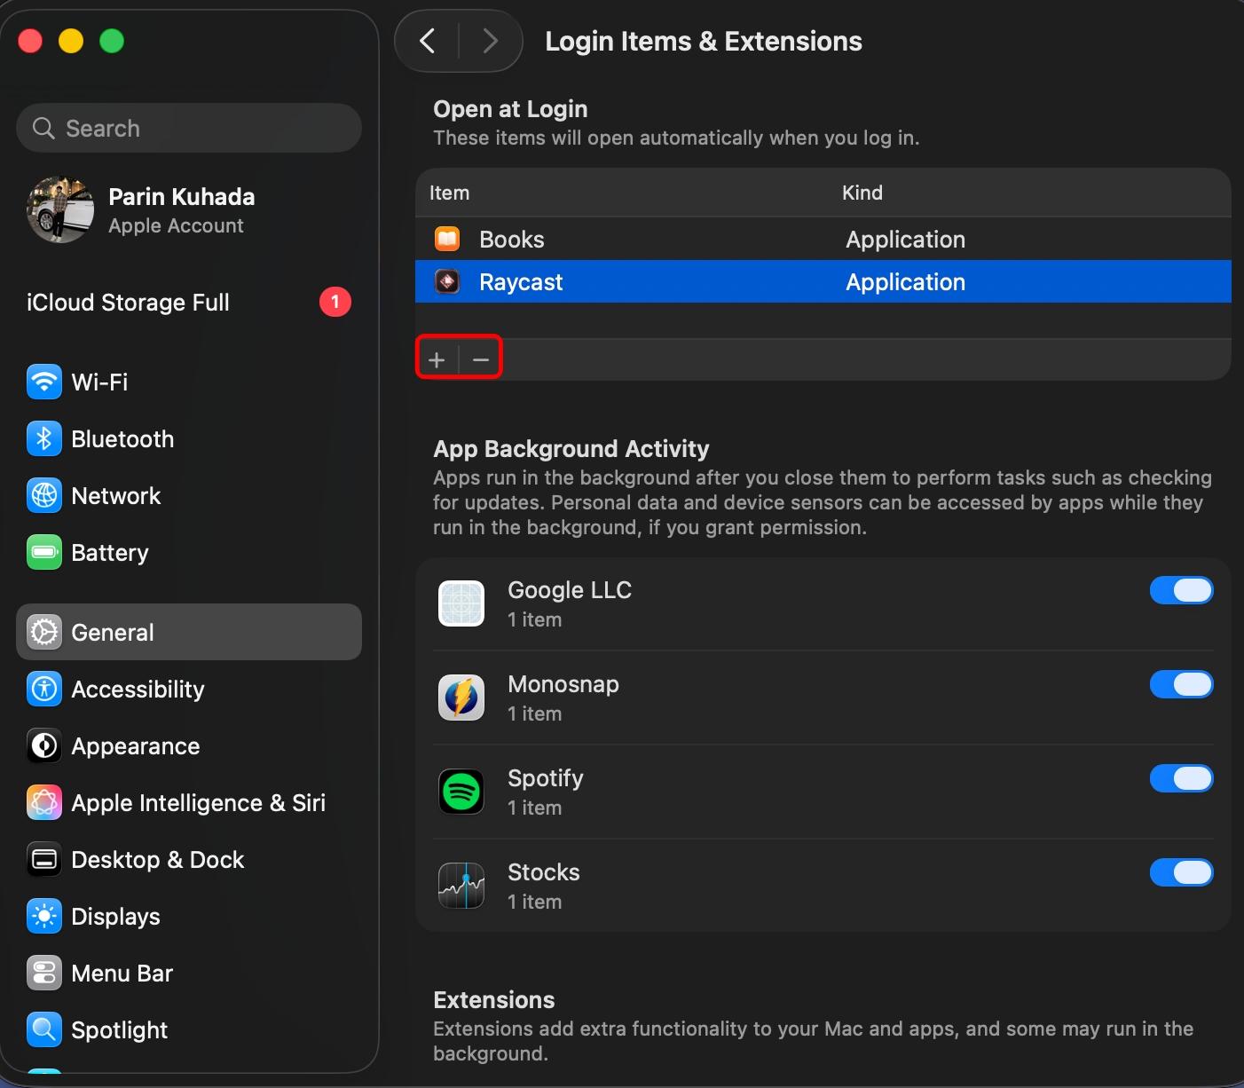1244x1088 pixels.
Task: Turn off Monosnap background activity
Action: pos(1182,684)
